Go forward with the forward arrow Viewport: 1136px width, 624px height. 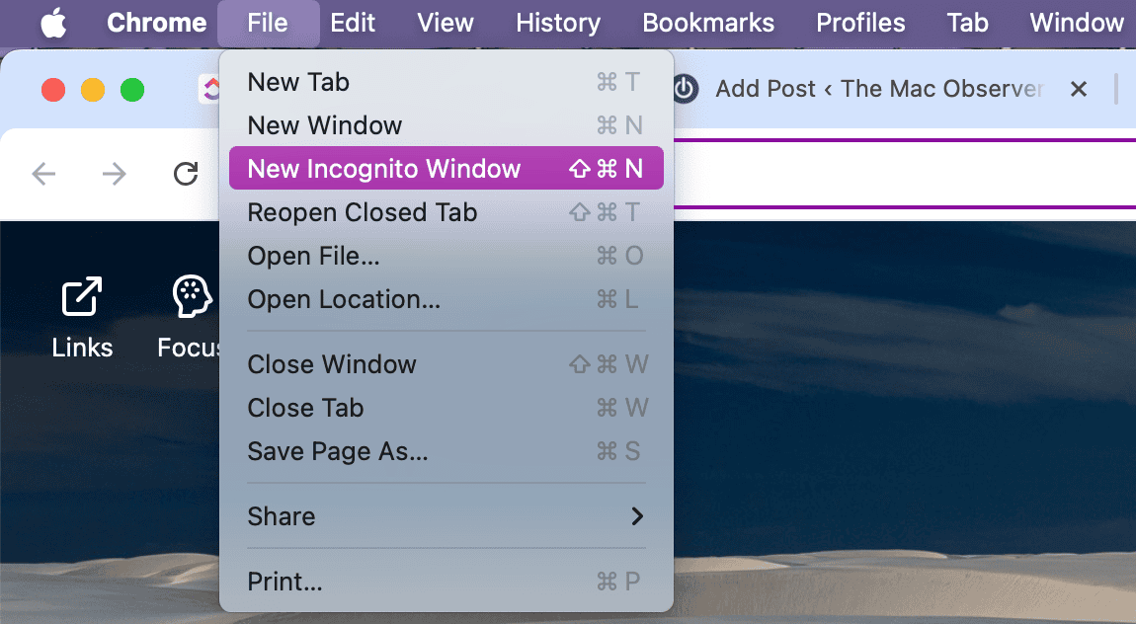coord(115,174)
